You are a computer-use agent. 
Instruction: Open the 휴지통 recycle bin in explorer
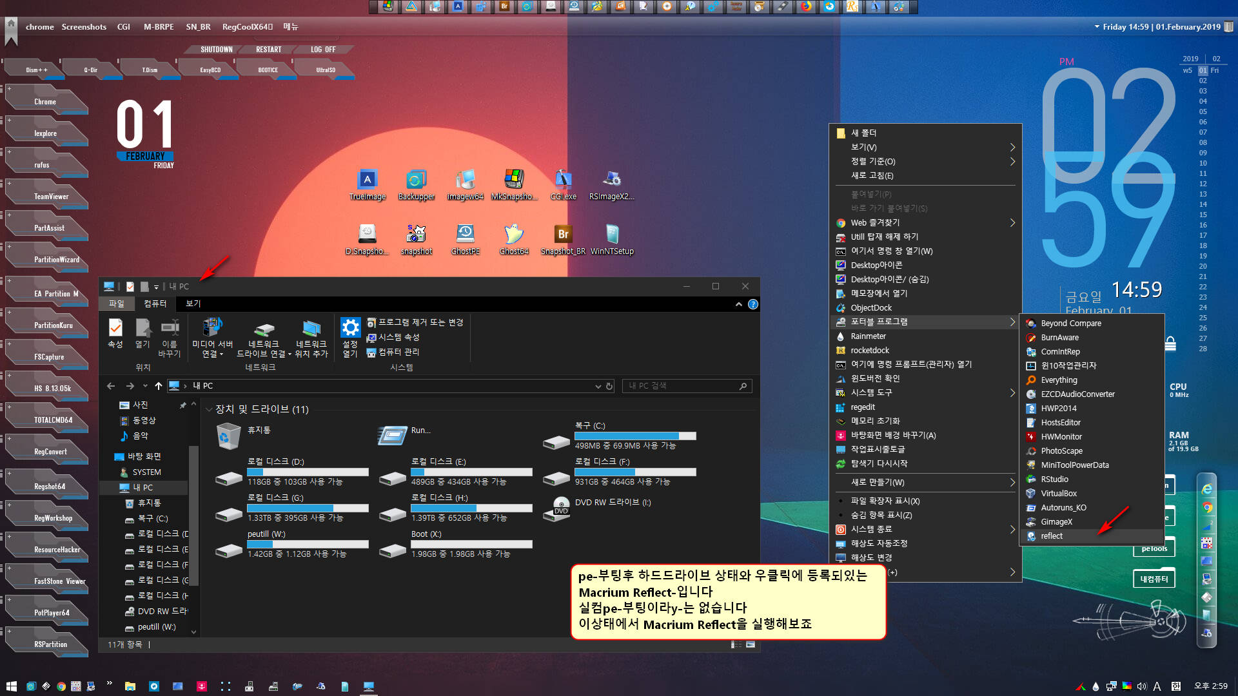coord(243,436)
